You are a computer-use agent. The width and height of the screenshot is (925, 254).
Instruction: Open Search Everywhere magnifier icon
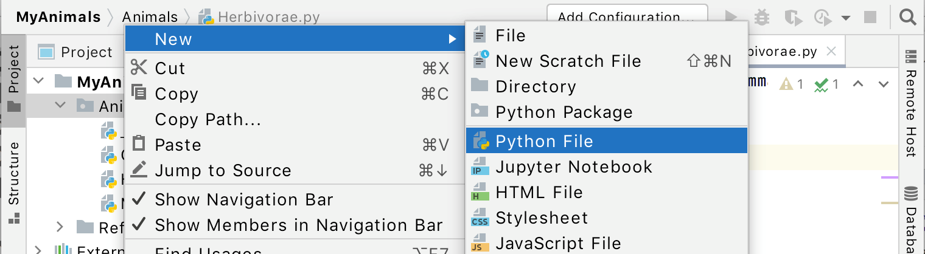tap(907, 17)
